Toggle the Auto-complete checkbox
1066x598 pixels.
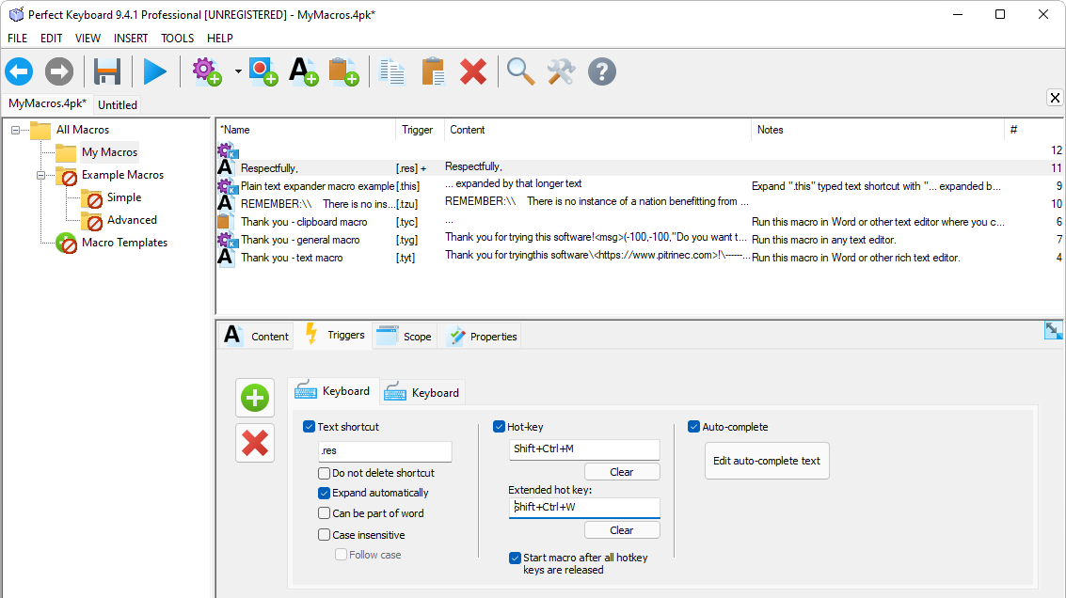[x=694, y=427]
